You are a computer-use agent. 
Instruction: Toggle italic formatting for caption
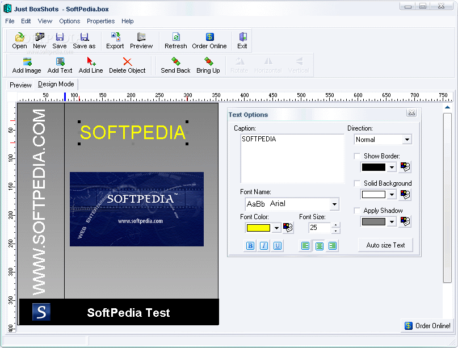[264, 246]
